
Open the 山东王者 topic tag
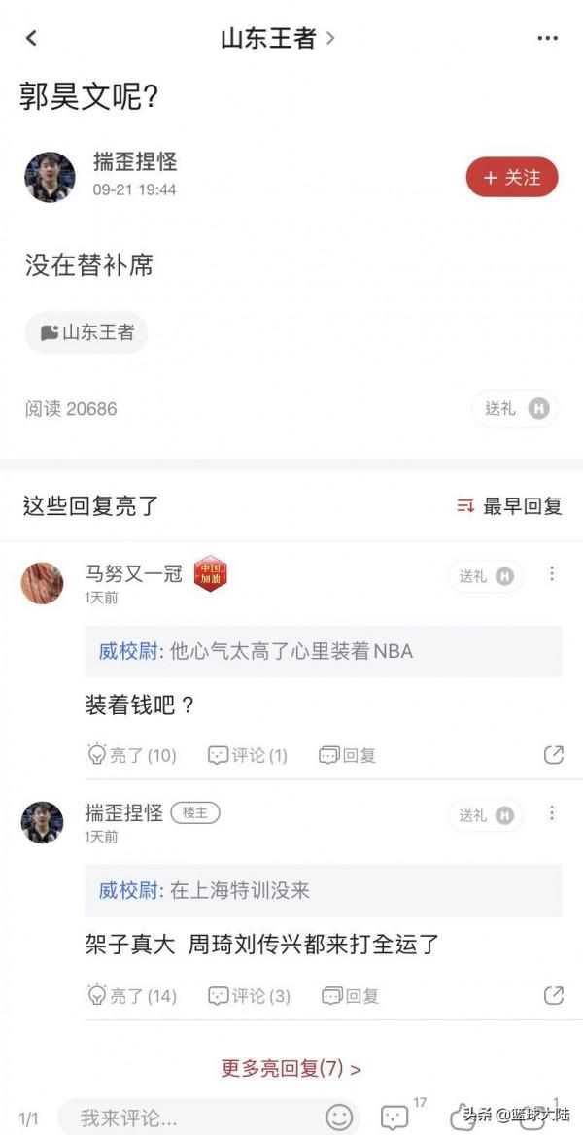[86, 332]
